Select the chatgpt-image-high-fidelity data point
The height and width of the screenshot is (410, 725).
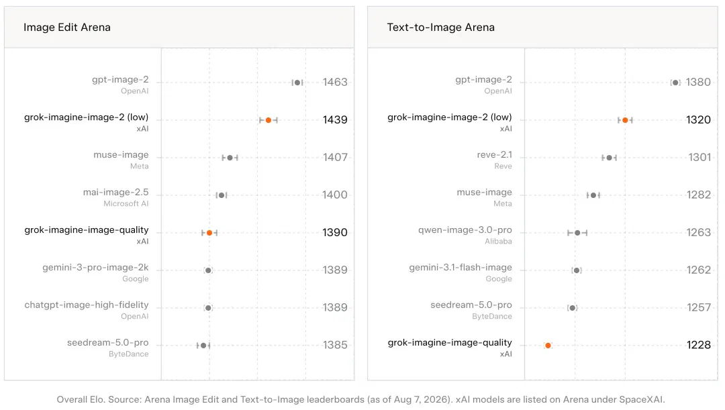point(208,308)
